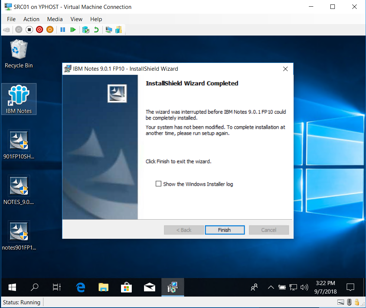The height and width of the screenshot is (308, 366).
Task: Click the InstallShield title bar icon
Action: click(68, 69)
